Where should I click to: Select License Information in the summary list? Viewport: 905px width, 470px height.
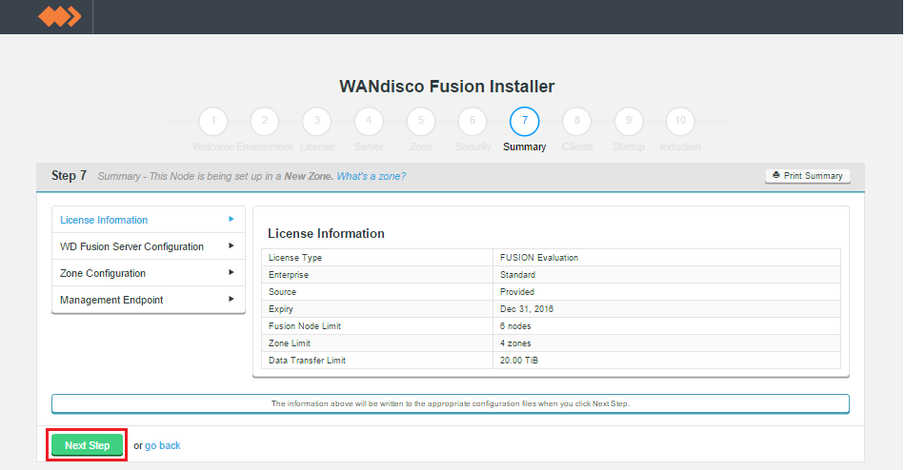(x=149, y=220)
